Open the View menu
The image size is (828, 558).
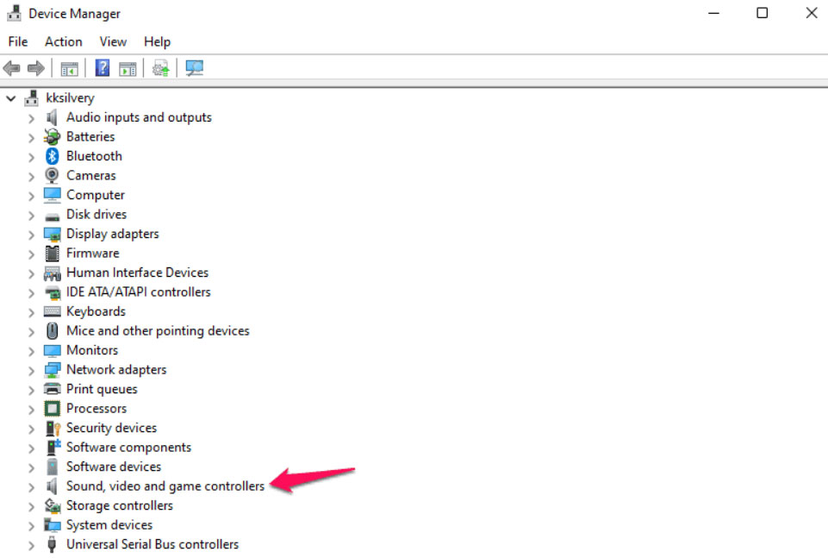[x=113, y=41]
